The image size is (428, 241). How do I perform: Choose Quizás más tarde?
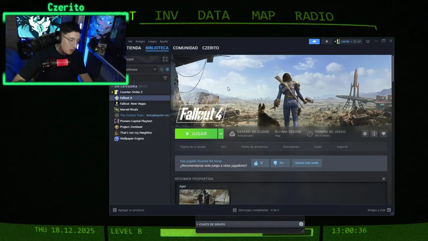(307, 163)
